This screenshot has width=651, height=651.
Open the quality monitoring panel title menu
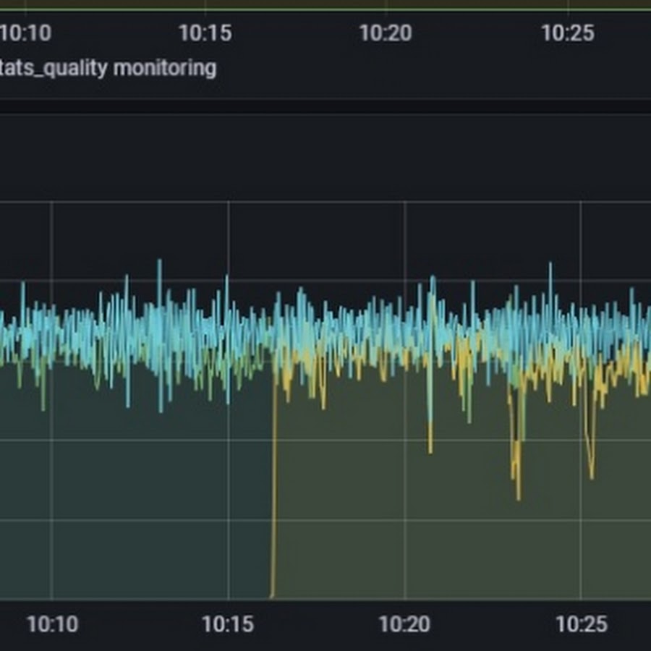point(108,68)
